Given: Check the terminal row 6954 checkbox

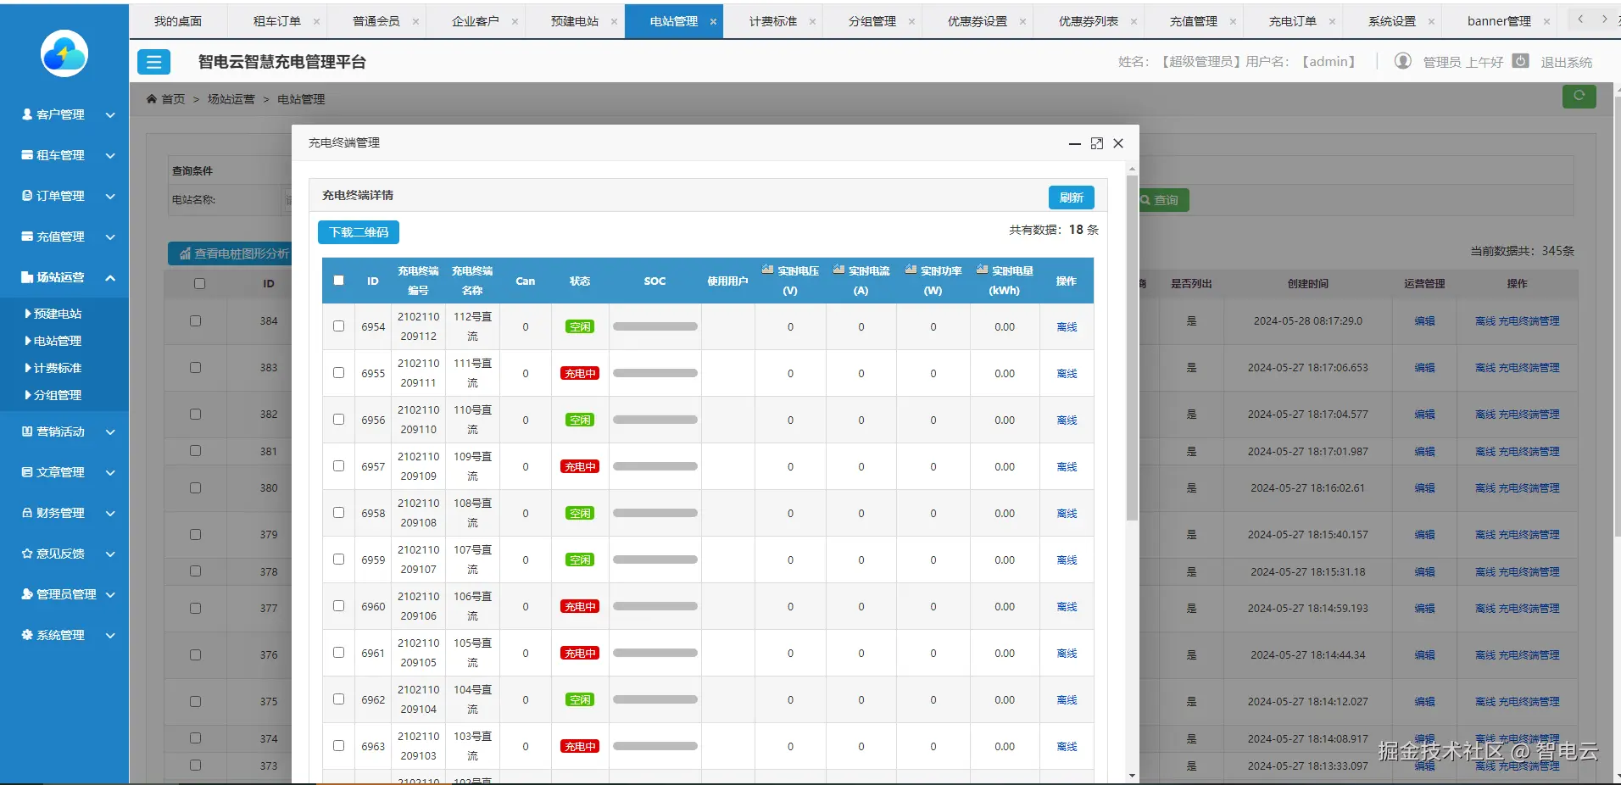Looking at the screenshot, I should point(338,326).
